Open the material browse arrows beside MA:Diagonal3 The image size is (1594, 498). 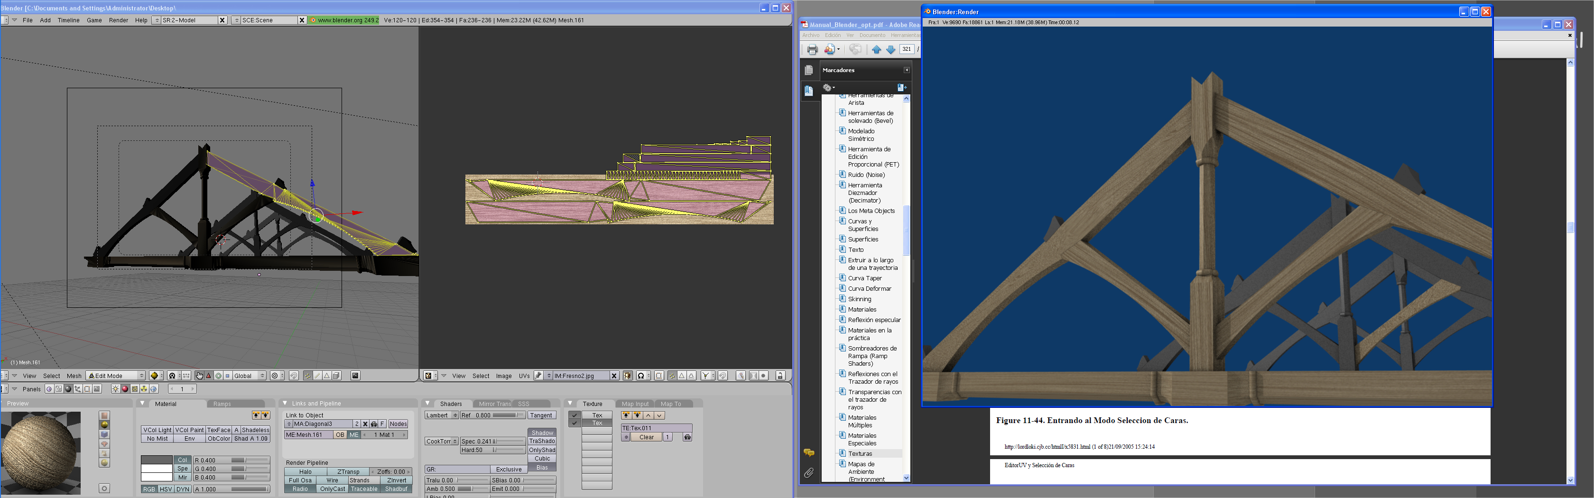click(x=288, y=424)
